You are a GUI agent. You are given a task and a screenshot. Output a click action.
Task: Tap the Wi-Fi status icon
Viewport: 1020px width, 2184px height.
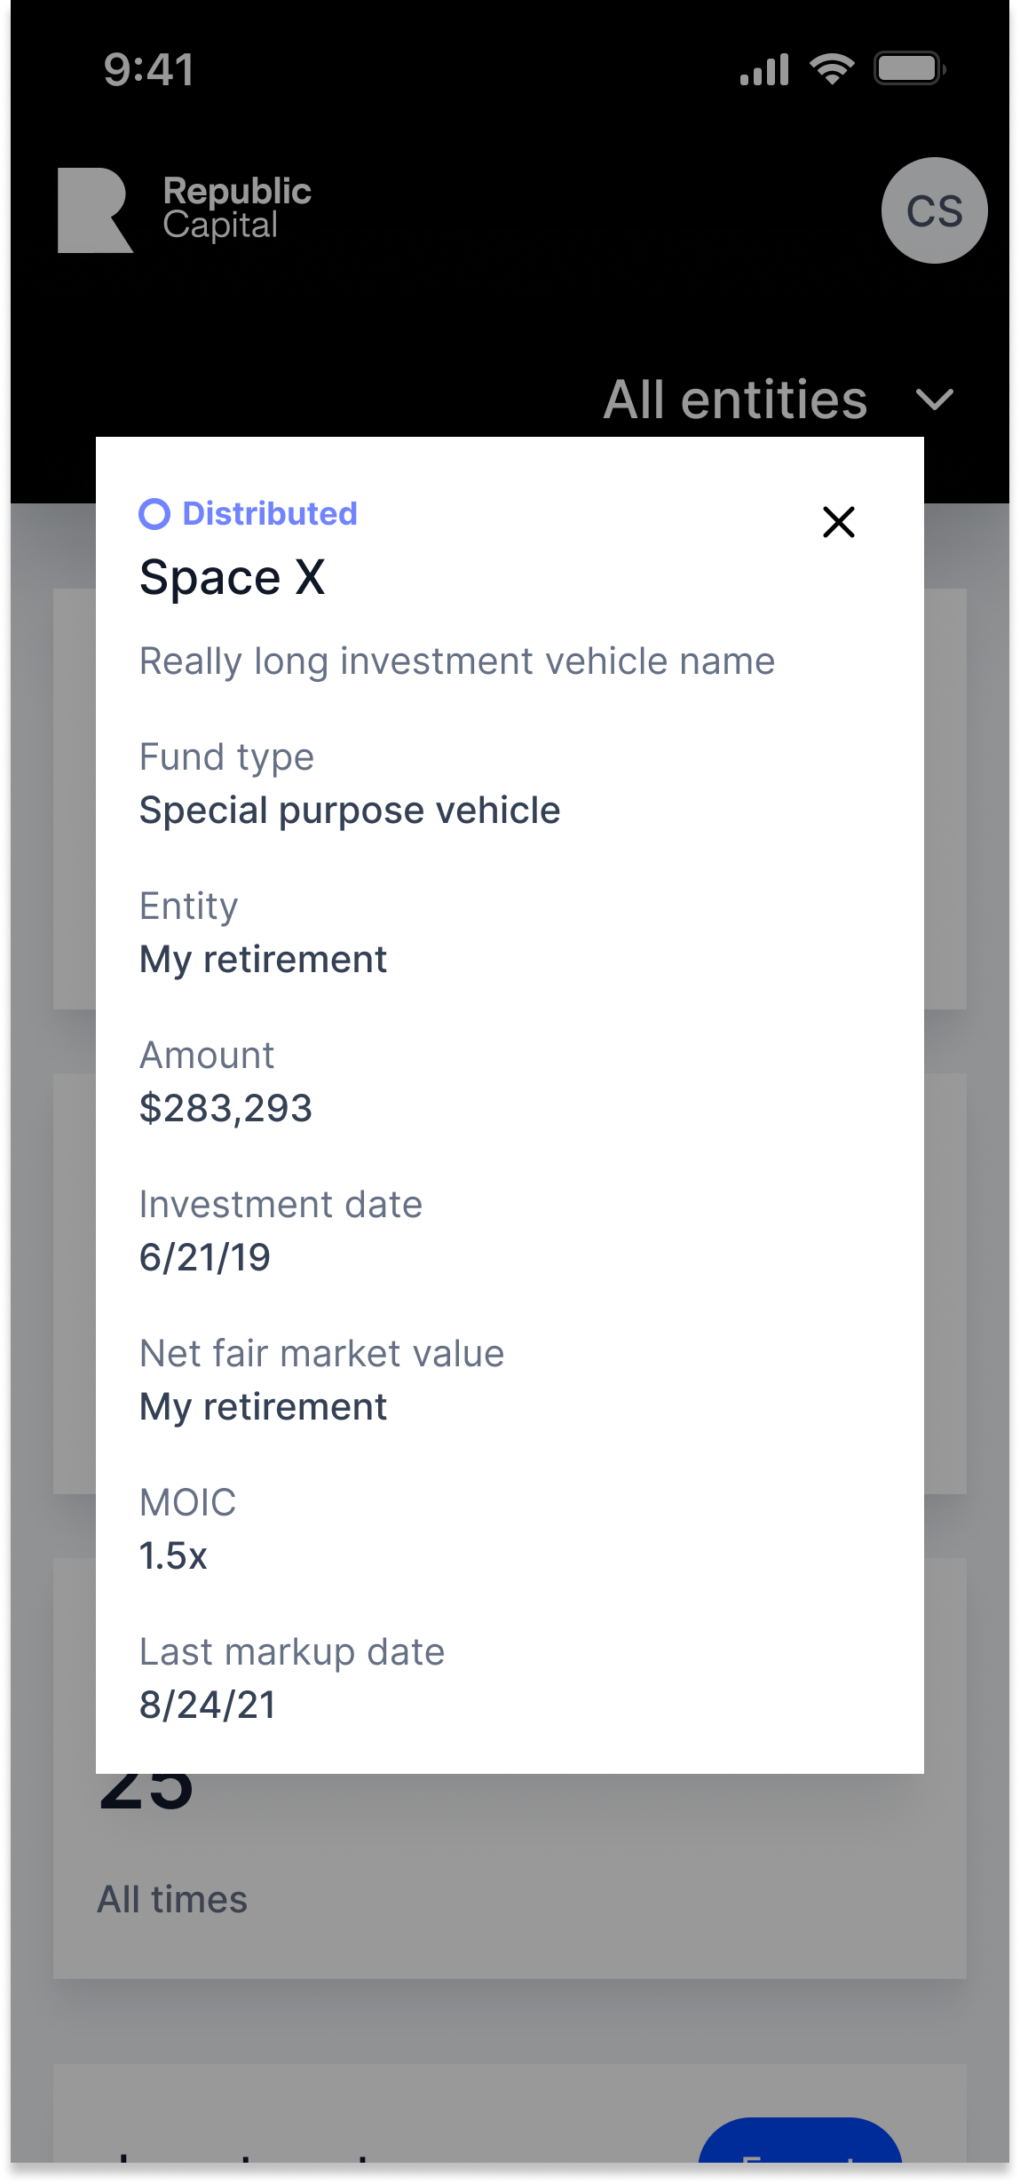[832, 69]
